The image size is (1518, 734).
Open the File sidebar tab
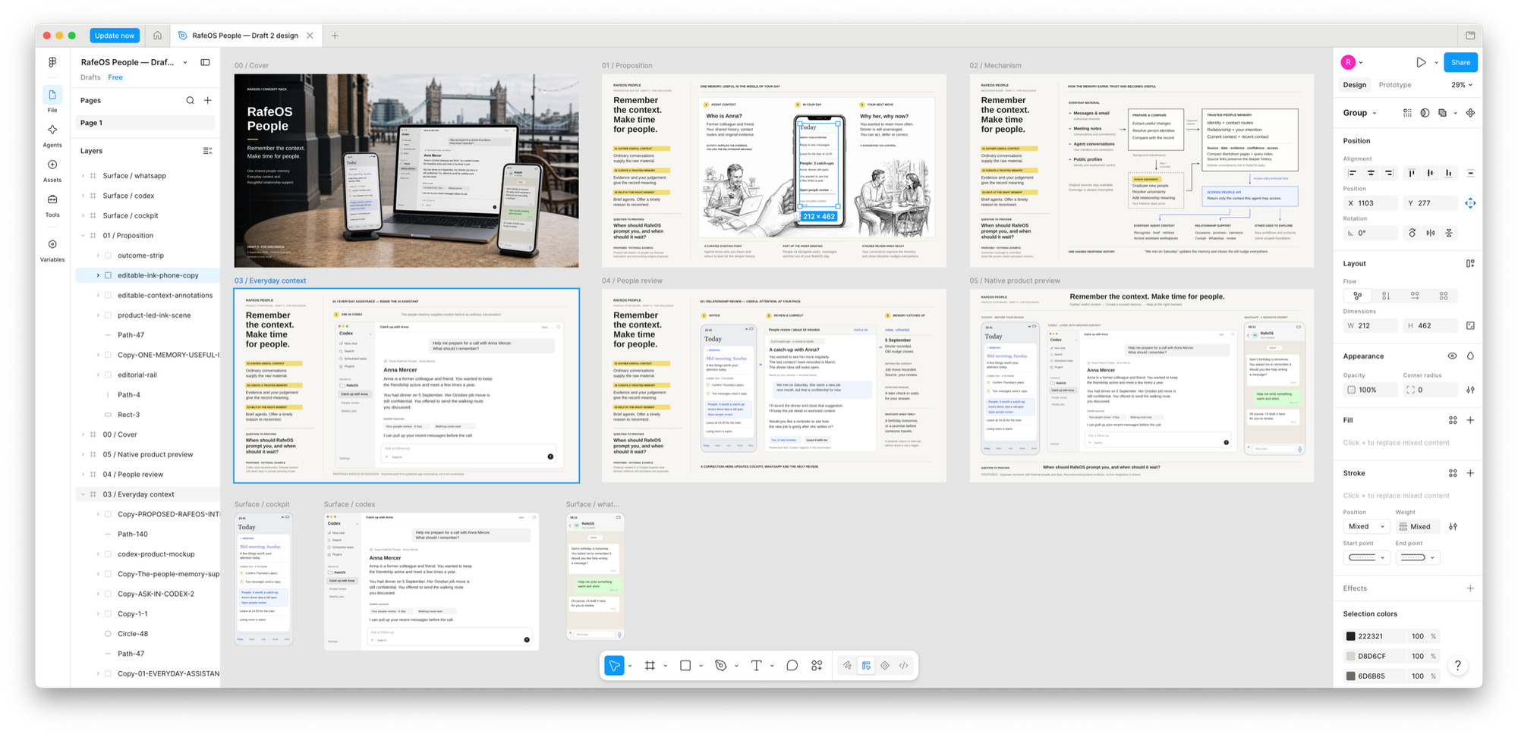click(x=52, y=99)
